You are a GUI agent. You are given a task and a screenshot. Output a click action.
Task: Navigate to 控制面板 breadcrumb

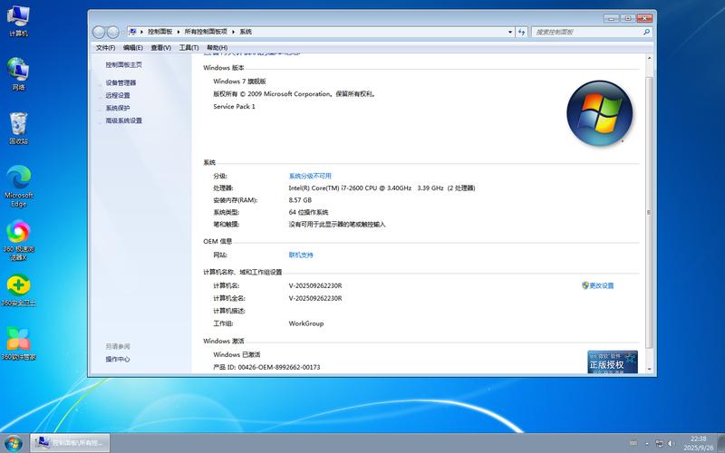pyautogui.click(x=160, y=32)
